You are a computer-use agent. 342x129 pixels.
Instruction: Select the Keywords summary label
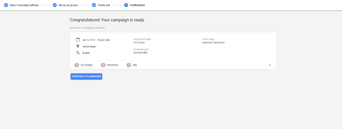click(112, 65)
